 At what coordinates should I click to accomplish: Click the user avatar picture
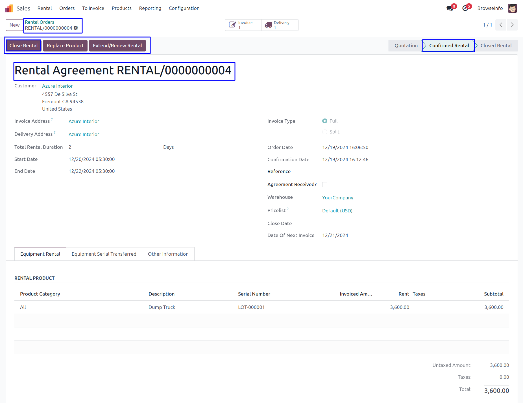(x=512, y=8)
